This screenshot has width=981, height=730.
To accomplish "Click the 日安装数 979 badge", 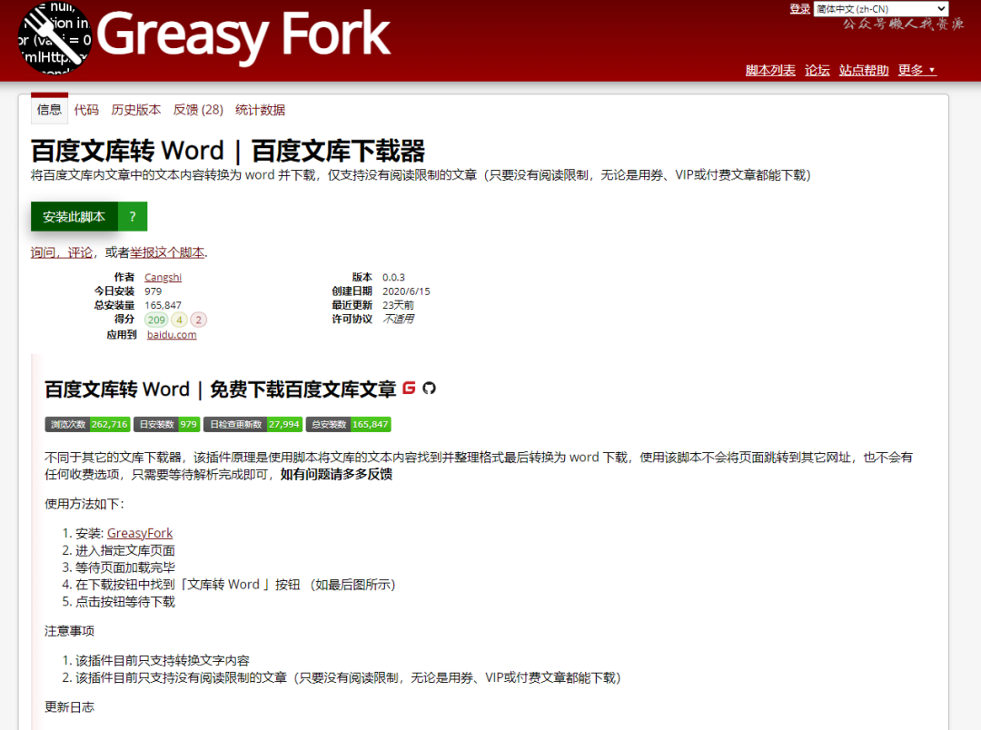I will pyautogui.click(x=167, y=424).
